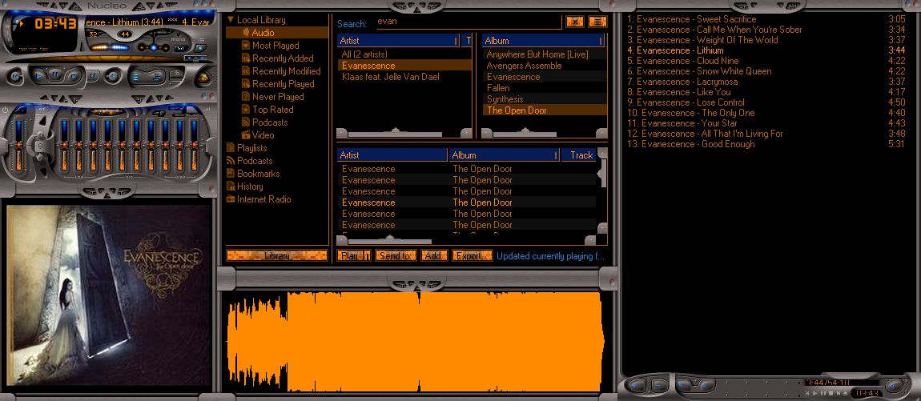Open Playlists in the library tree
921x401 pixels.
(251, 148)
